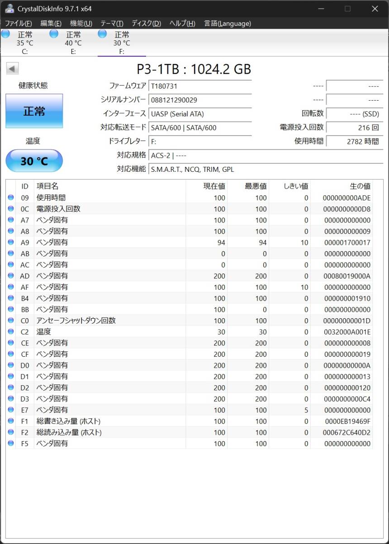Click the 項目名 column header

tap(109, 186)
